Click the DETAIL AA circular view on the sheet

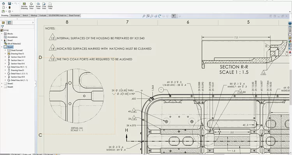[x=77, y=96]
